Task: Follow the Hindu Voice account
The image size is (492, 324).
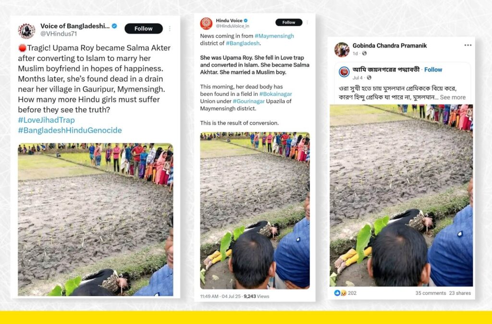Action: tap(289, 22)
